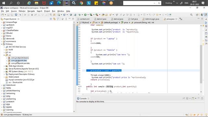
Task: Switch to context.xml editor tab
Action: tap(84, 19)
